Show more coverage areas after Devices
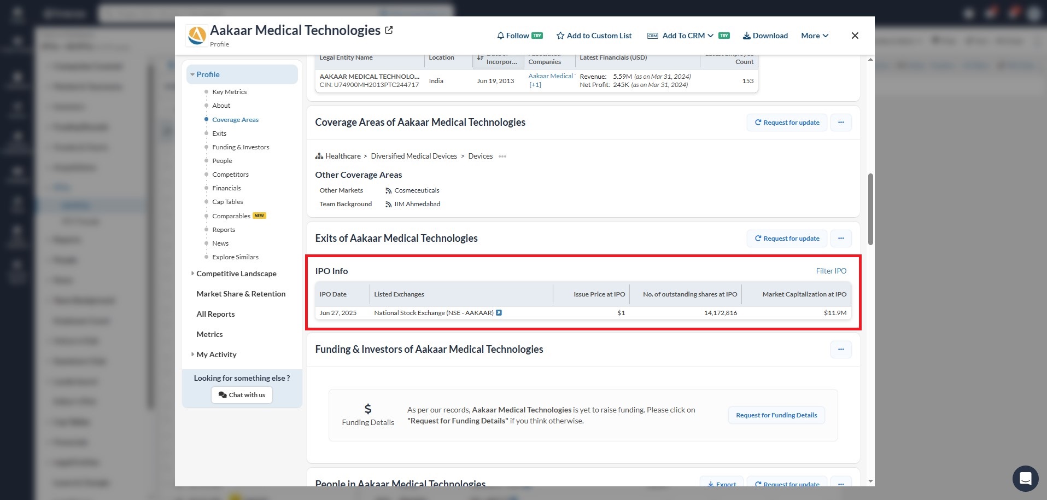 (x=502, y=156)
